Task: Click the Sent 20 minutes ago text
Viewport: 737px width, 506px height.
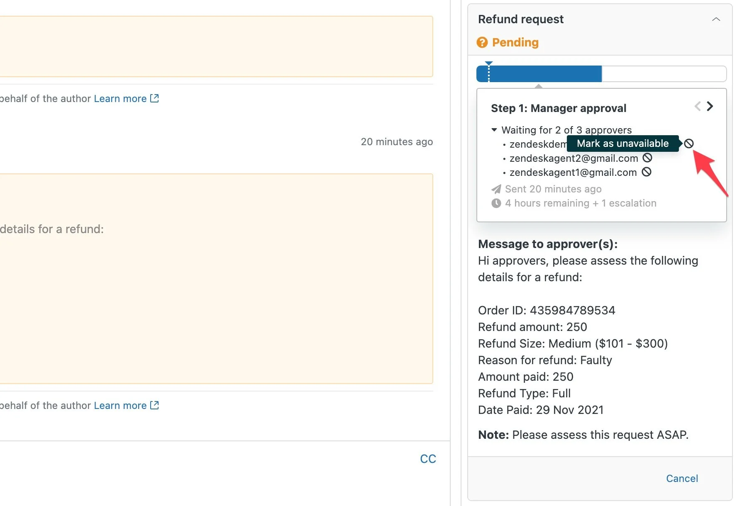Action: tap(553, 189)
